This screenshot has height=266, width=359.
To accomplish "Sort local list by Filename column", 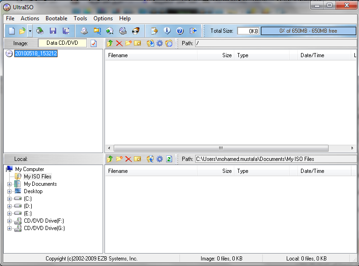I will click(x=151, y=171).
